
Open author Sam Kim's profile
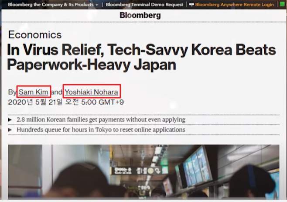pyautogui.click(x=34, y=92)
